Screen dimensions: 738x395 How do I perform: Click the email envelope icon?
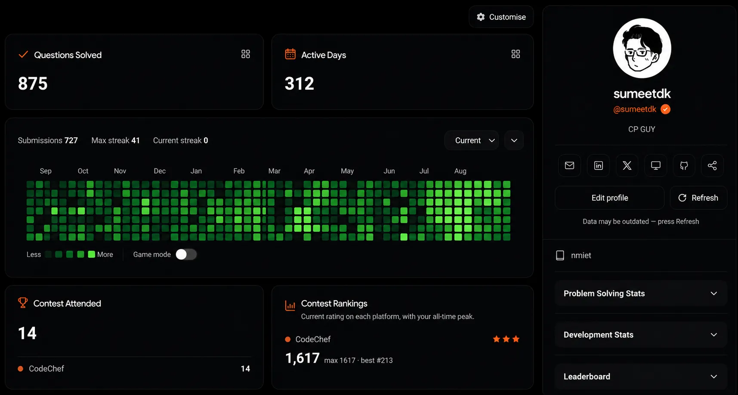(x=569, y=165)
